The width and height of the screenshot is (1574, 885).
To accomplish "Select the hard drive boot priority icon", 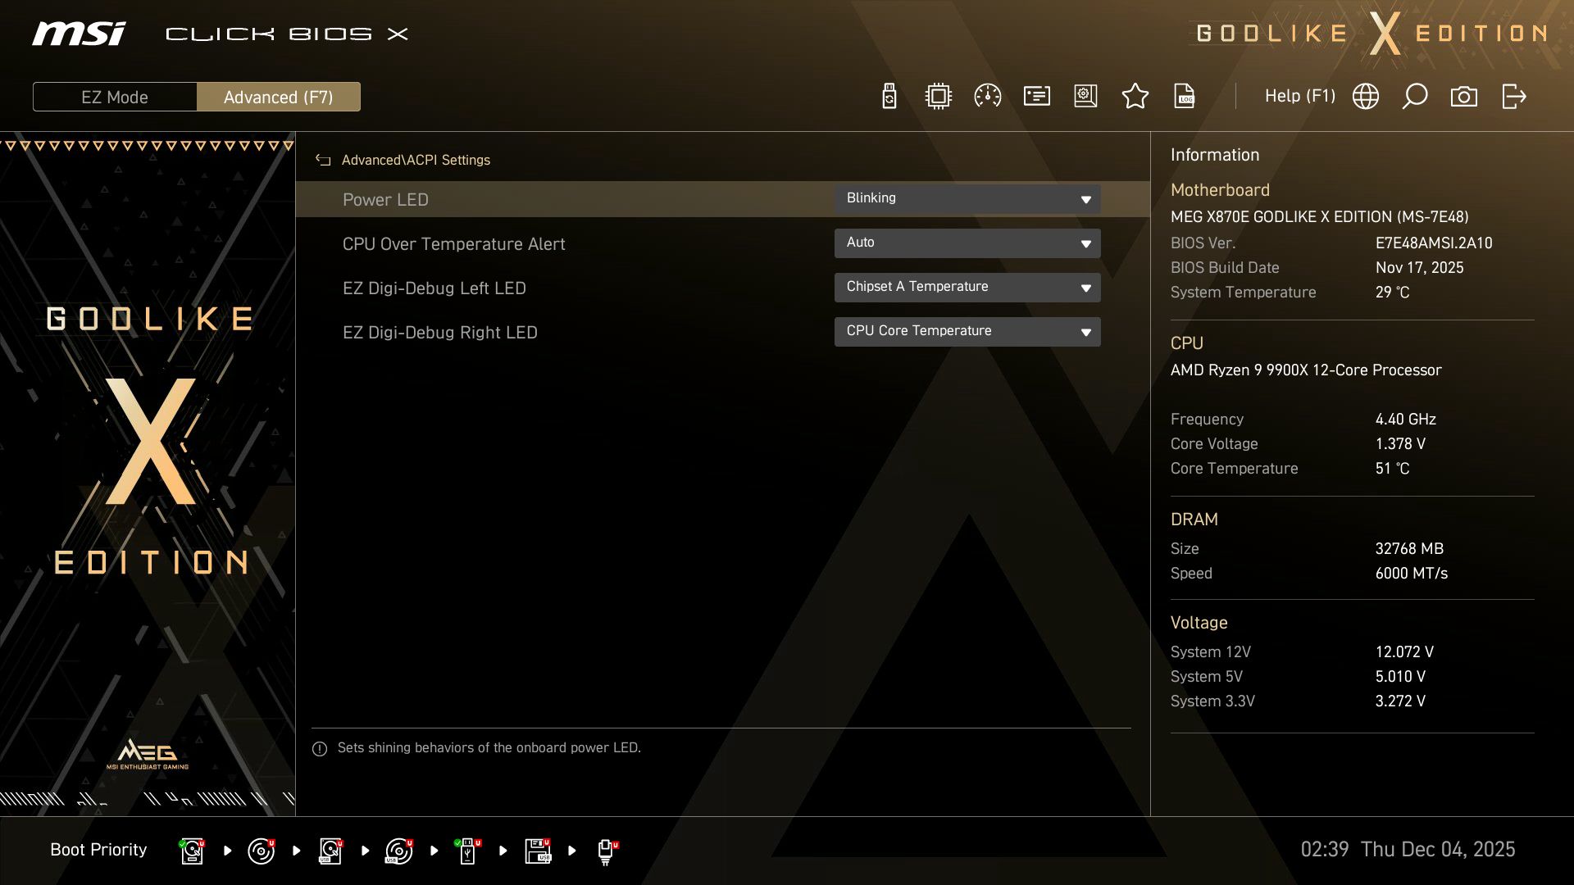I will pos(192,851).
